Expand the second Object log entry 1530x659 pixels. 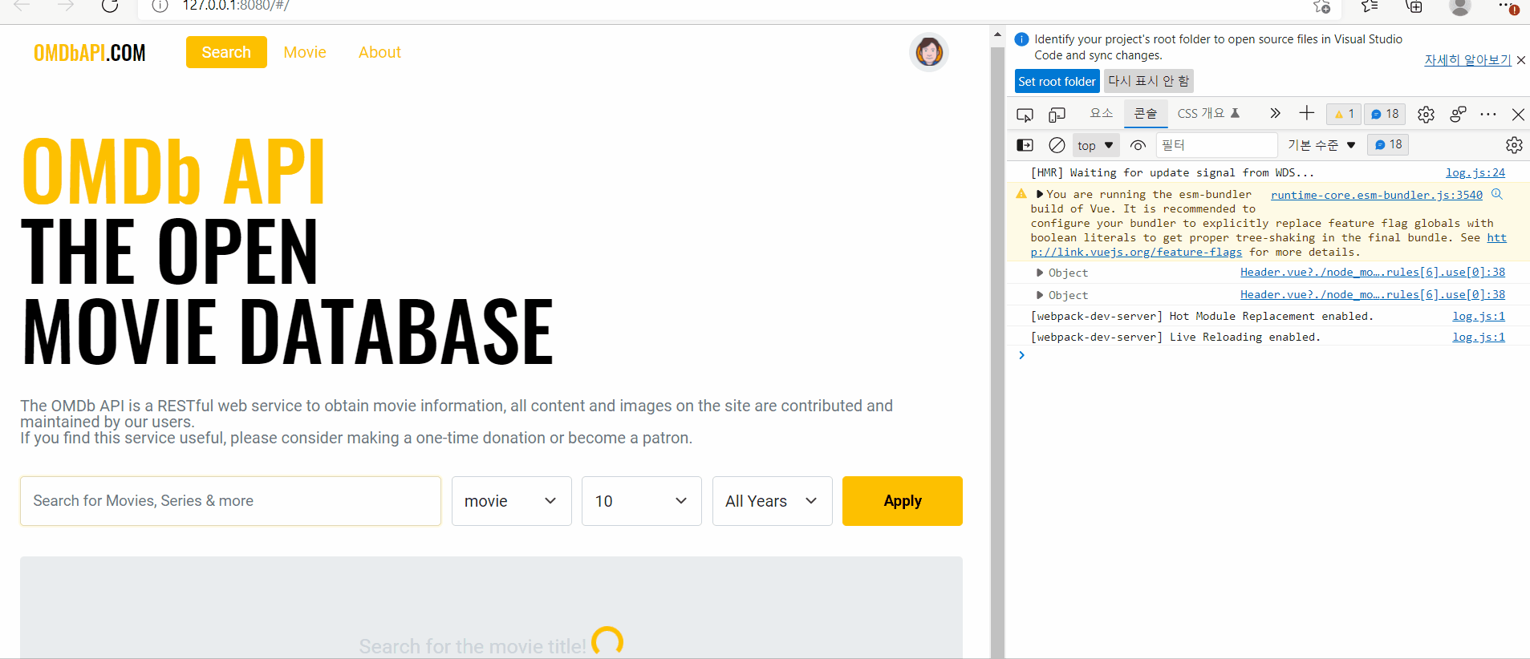[x=1040, y=295]
